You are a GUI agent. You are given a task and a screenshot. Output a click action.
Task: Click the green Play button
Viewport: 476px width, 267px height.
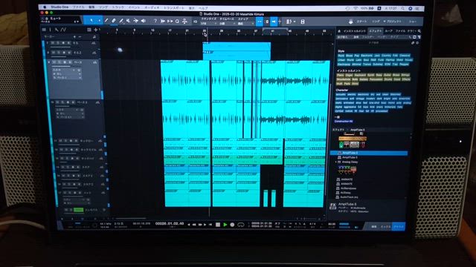(x=225, y=225)
